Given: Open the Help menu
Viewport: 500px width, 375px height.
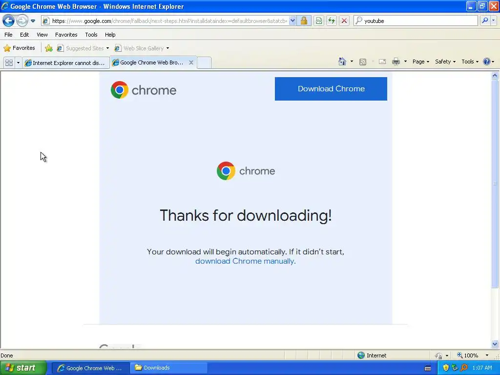Looking at the screenshot, I should (x=110, y=35).
